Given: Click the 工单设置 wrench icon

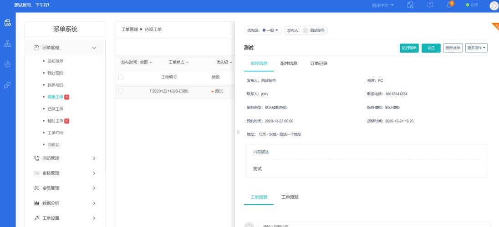Looking at the screenshot, I should pos(36,218).
